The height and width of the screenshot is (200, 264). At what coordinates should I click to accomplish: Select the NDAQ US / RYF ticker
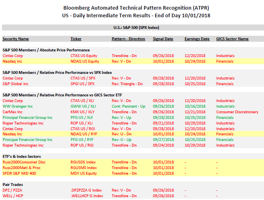point(84,134)
